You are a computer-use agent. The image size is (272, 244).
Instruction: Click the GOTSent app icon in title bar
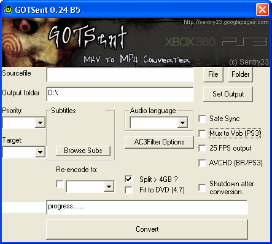point(8,10)
